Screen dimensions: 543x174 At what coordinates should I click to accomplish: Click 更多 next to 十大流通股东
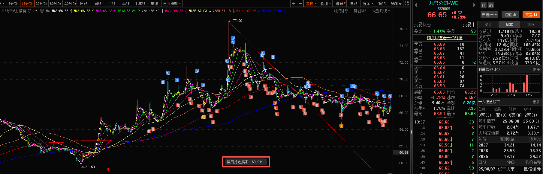536,102
